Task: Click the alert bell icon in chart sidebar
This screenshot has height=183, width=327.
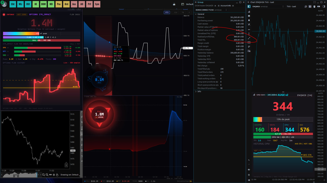Action: (x=249, y=20)
